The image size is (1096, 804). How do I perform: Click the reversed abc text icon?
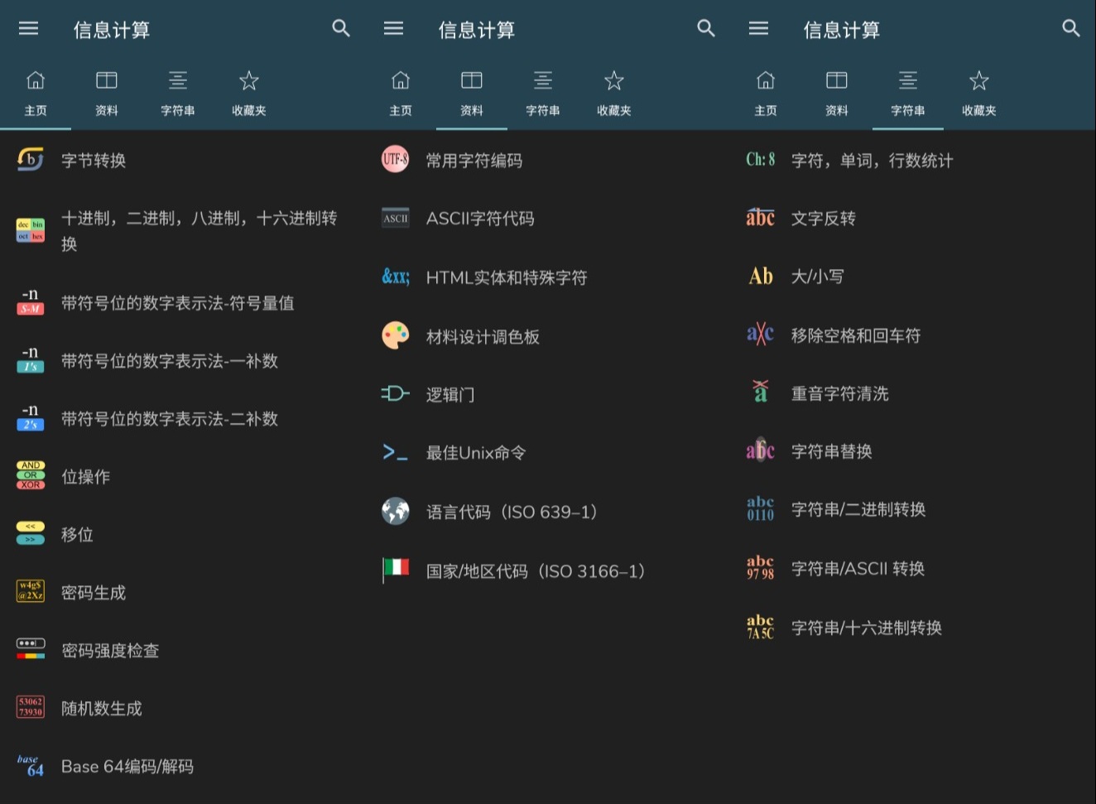pos(761,217)
